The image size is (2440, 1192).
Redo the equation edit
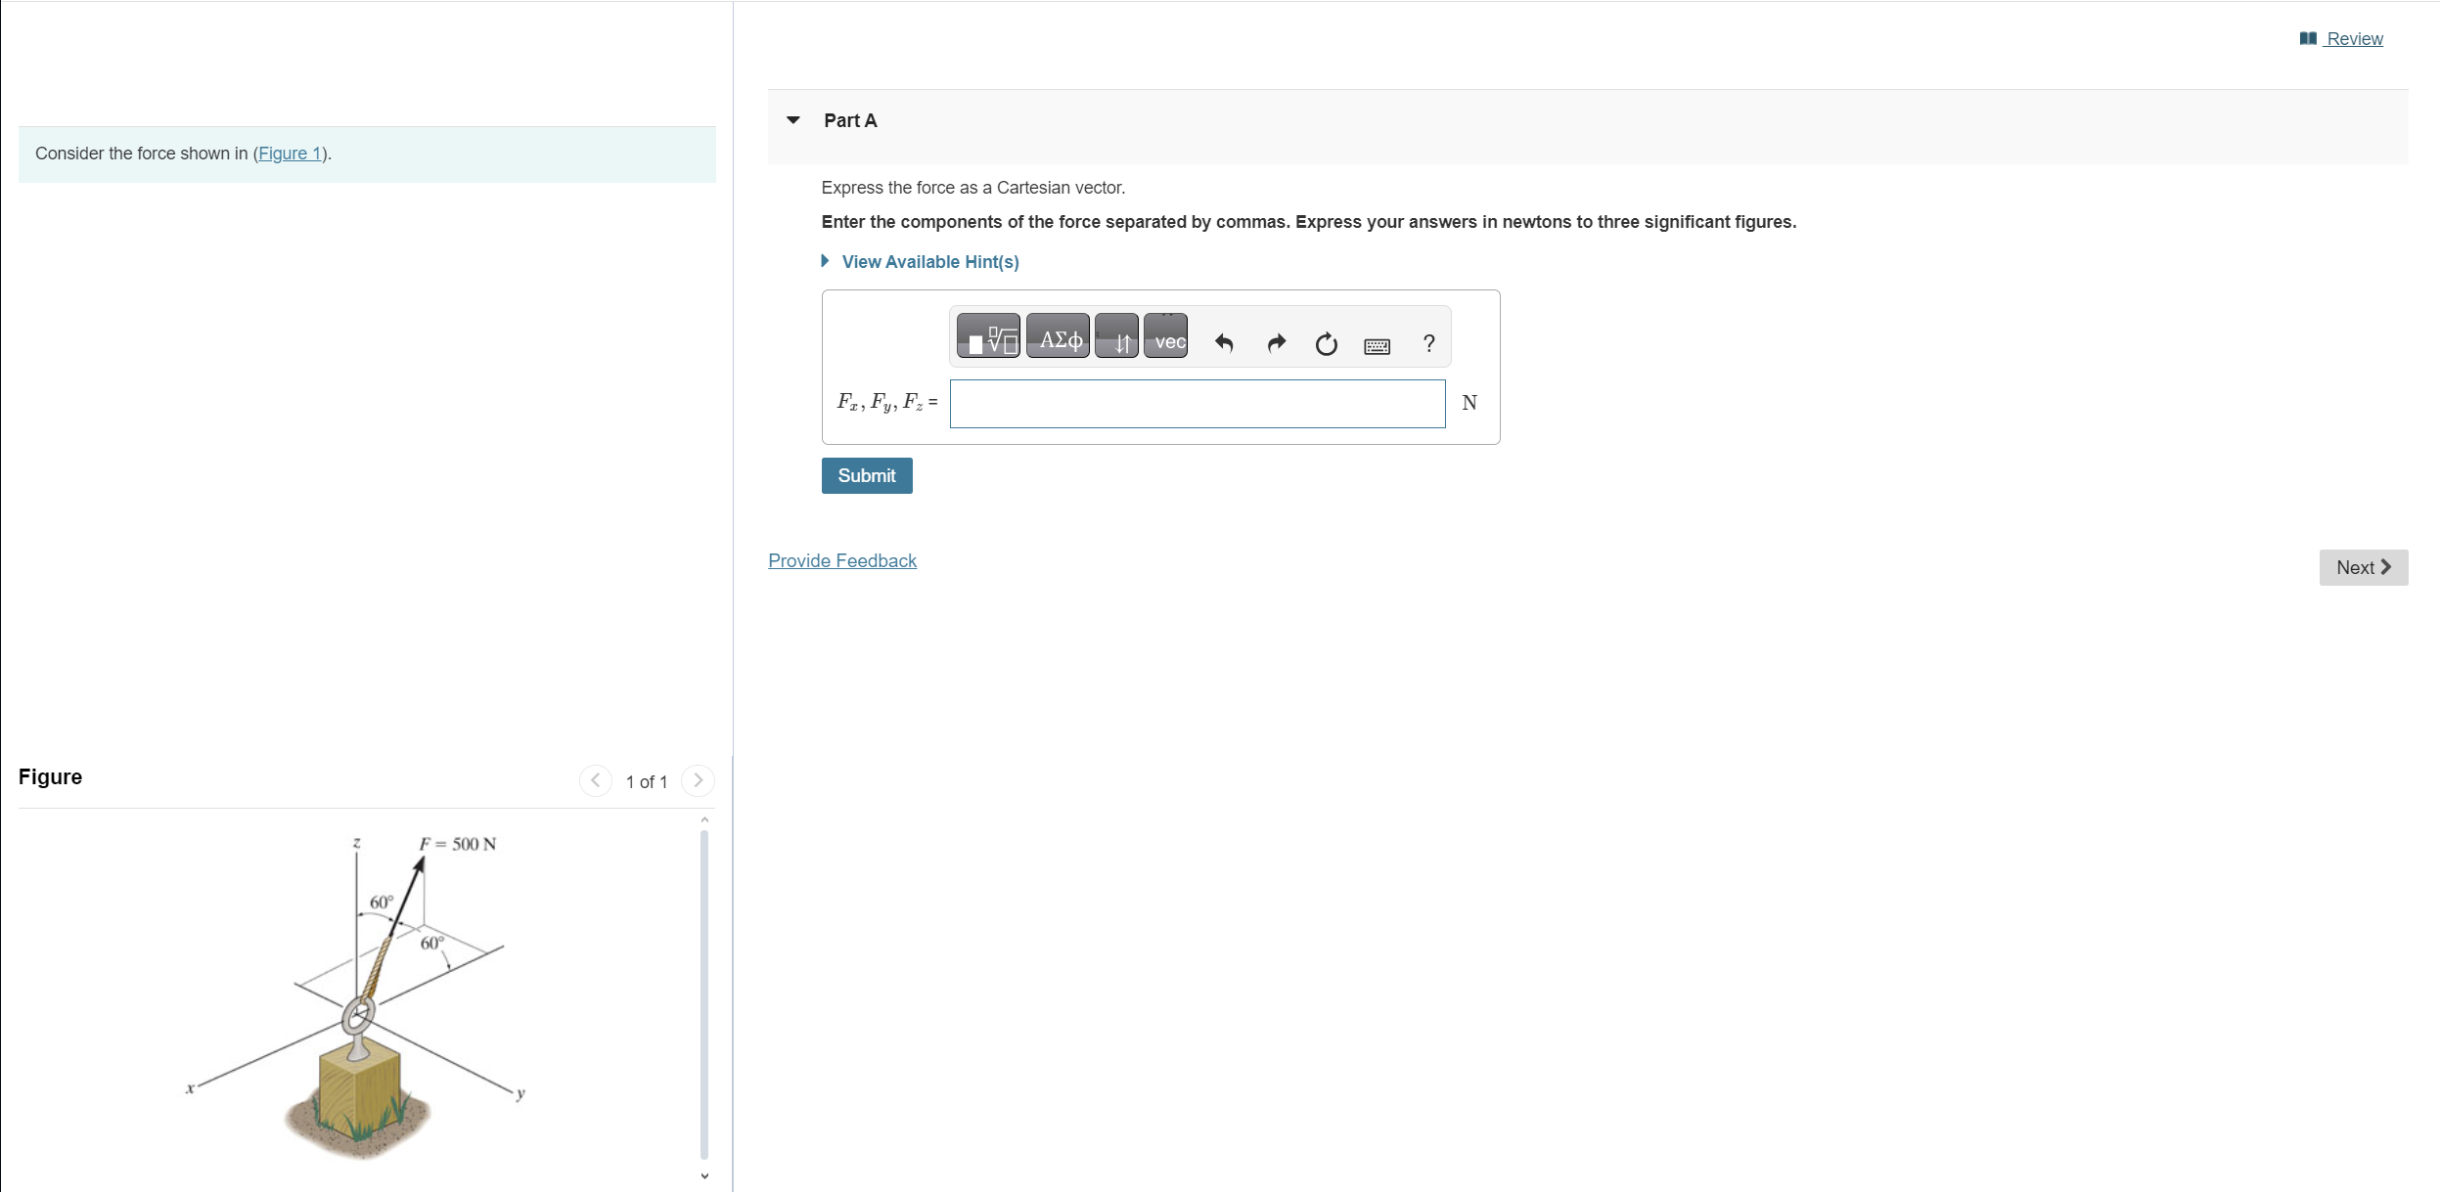[x=1276, y=343]
